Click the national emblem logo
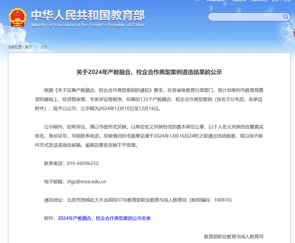 17,18
